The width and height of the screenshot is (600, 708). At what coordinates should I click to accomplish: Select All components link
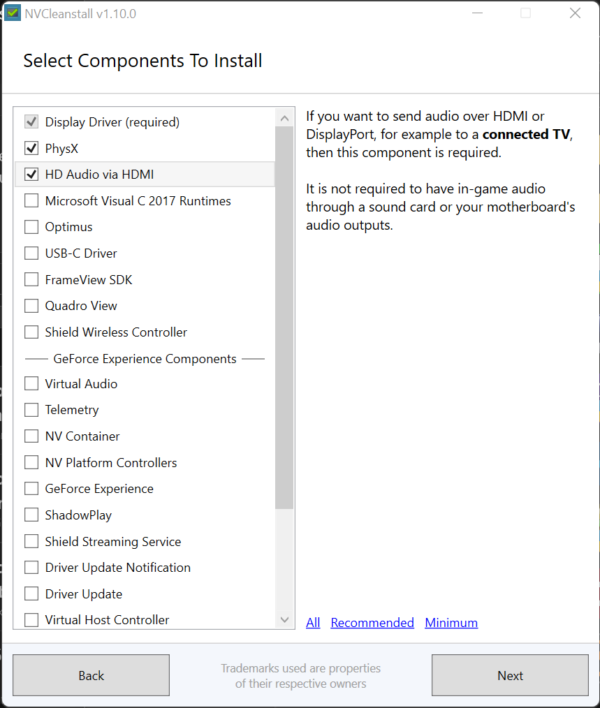[313, 623]
